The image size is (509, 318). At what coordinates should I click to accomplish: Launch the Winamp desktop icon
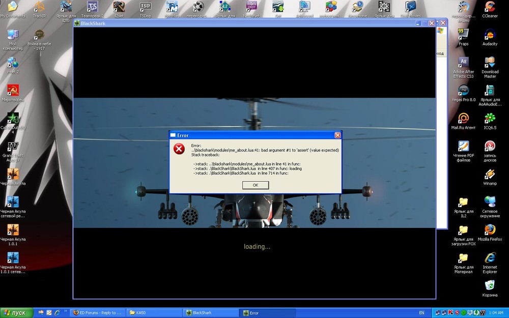click(x=490, y=177)
